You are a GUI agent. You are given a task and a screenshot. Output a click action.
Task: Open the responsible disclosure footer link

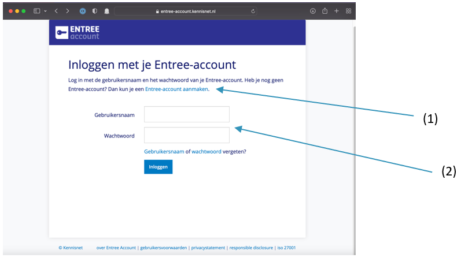pos(251,248)
